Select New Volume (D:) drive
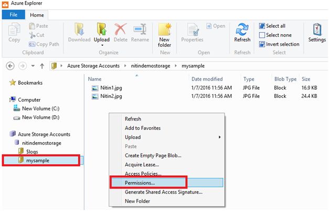This screenshot has height=211, width=329. coord(36,117)
